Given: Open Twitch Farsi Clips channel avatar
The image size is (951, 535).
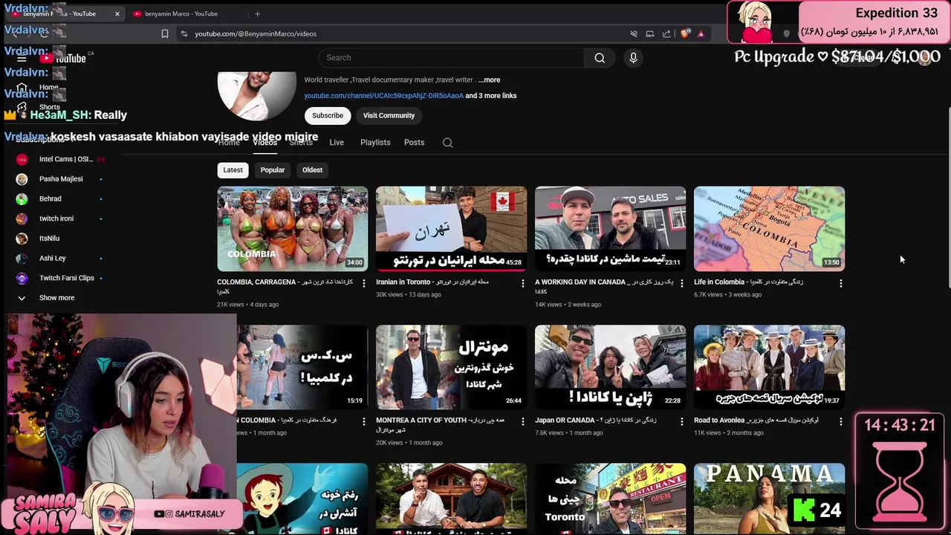Looking at the screenshot, I should tap(22, 278).
